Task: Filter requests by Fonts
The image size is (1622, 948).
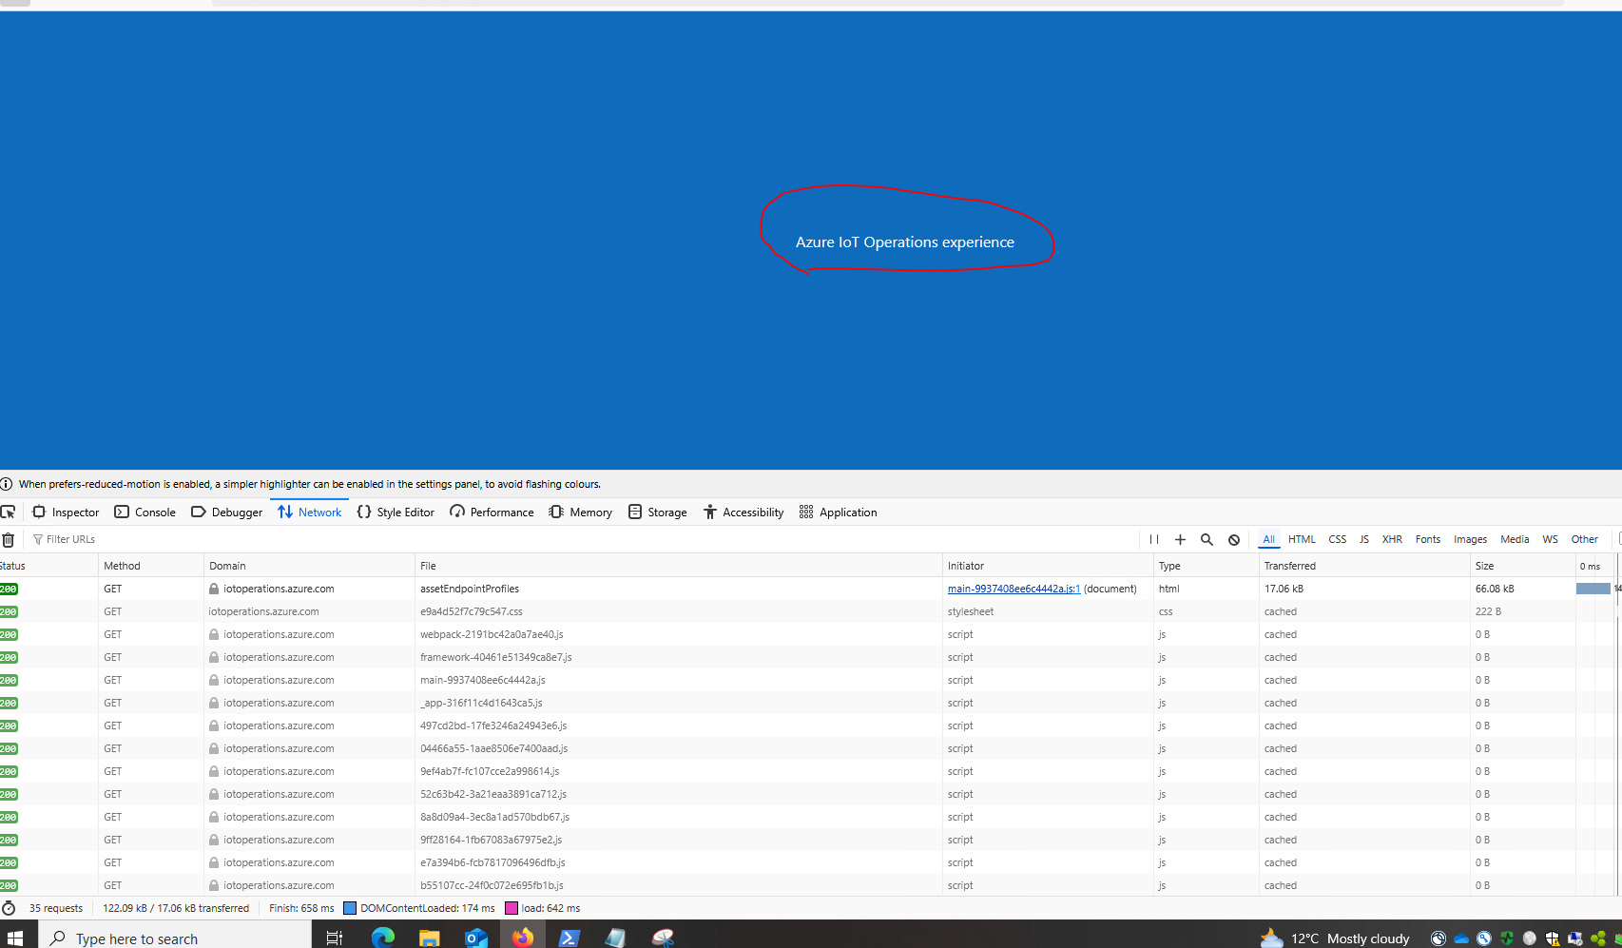Action: 1427,539
